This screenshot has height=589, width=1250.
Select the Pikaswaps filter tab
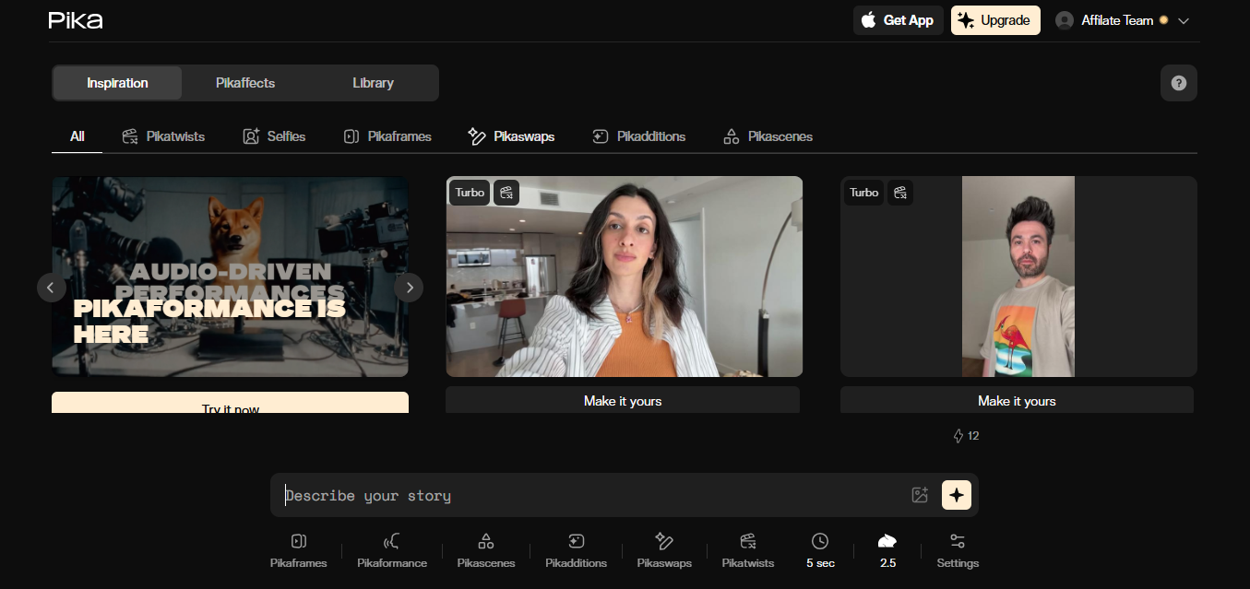coord(511,136)
